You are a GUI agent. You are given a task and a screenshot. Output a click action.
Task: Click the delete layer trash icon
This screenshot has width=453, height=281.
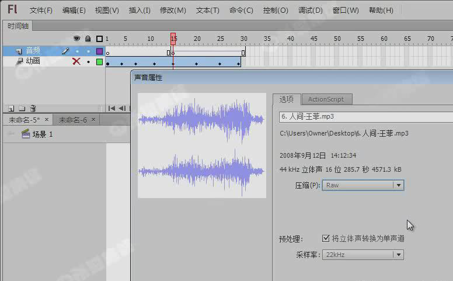pos(33,108)
